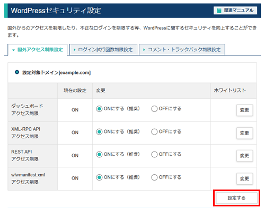265x208 pixels.
Task: Click 変更 whitelist button in REST API row
Action: coord(244,156)
